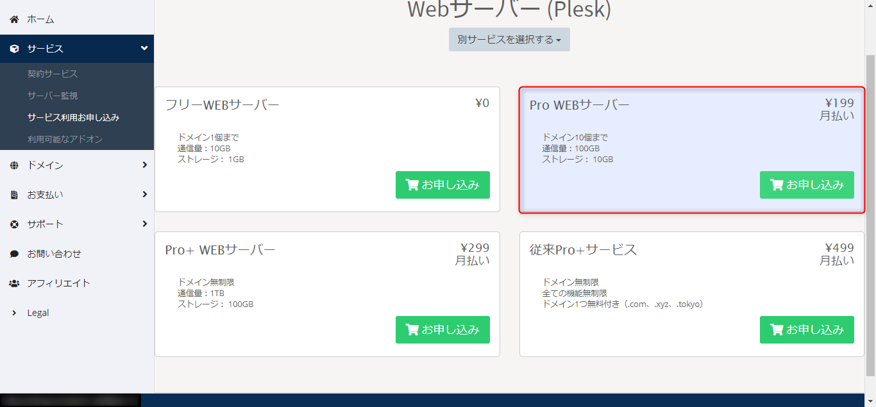
Task: Click the document icon beside お支払い
Action: 14,195
